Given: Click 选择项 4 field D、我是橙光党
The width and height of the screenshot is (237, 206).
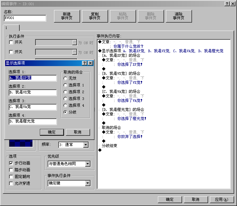Looking at the screenshot, I should click(x=33, y=122).
